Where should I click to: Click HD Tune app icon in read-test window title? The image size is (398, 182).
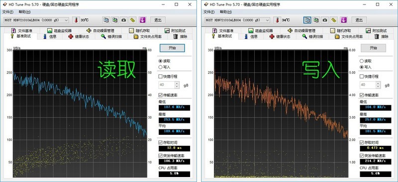coord(5,4)
